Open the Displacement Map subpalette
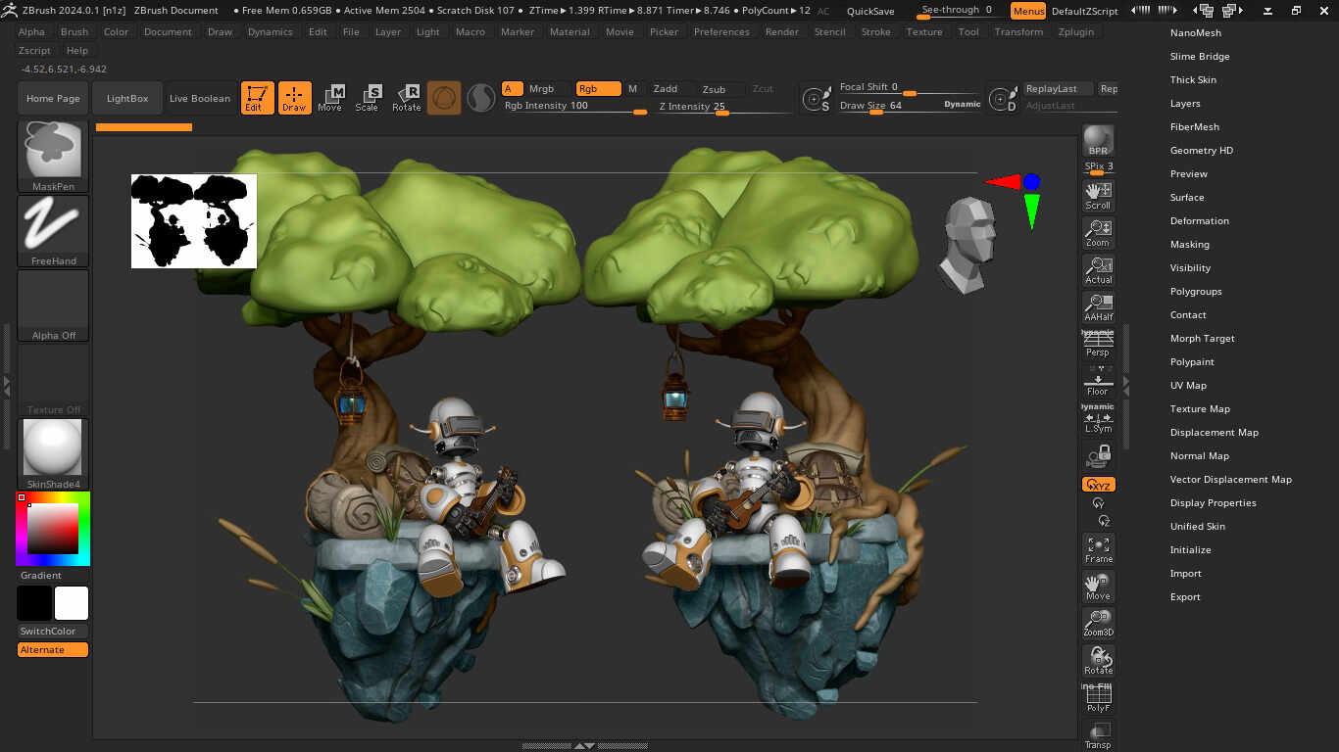This screenshot has width=1339, height=752. (x=1215, y=432)
